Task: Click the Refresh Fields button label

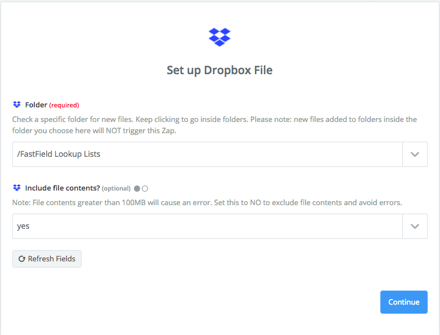Action: [x=51, y=259]
